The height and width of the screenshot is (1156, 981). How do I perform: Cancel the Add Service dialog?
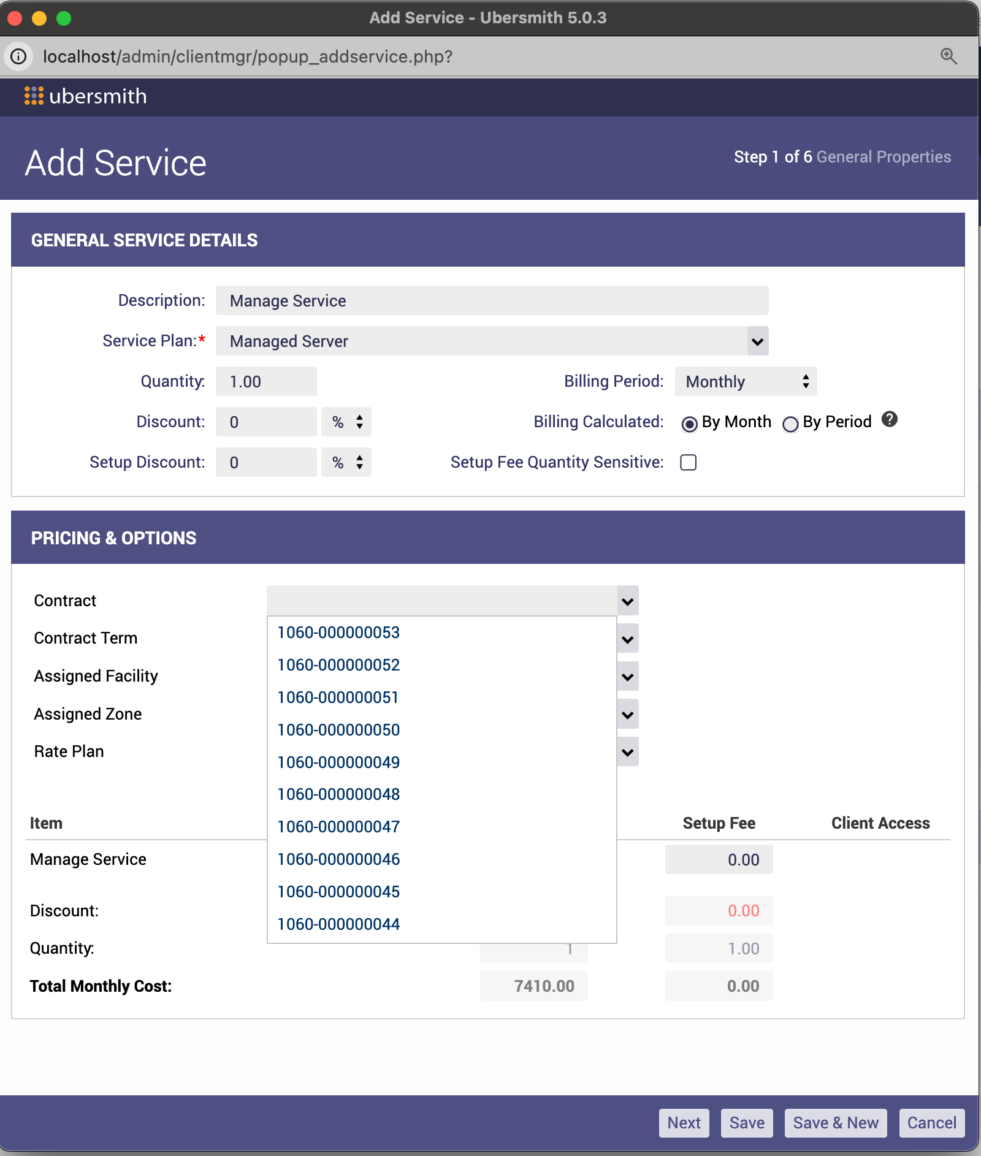pos(931,1123)
